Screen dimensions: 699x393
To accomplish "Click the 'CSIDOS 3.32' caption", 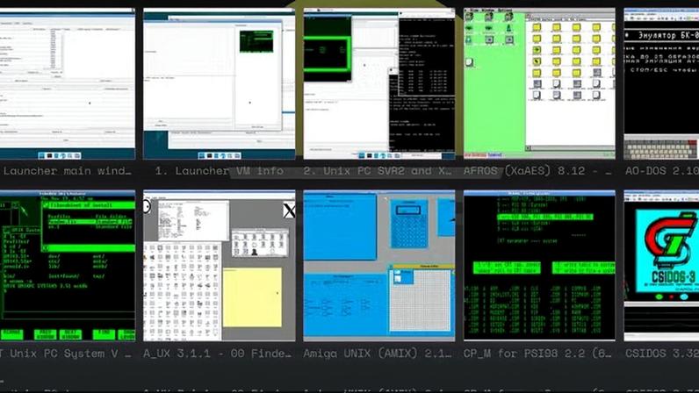I will 662,354.
